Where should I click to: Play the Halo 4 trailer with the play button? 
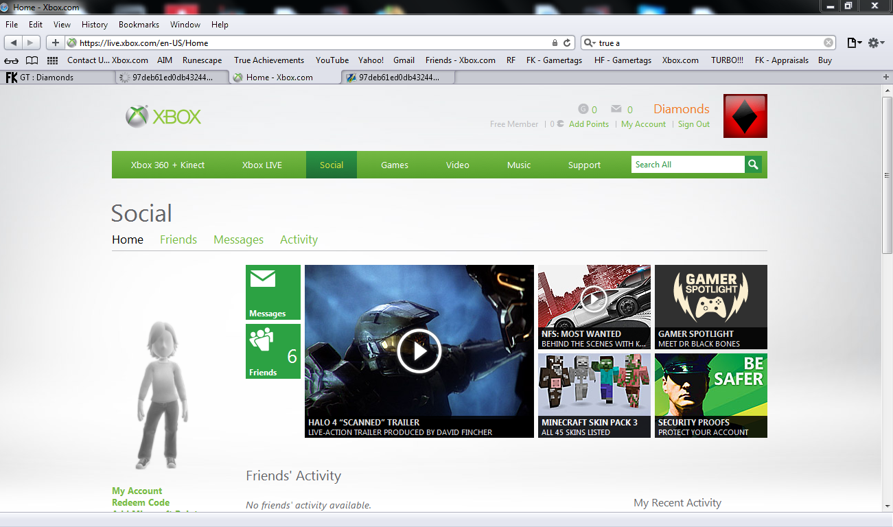(x=419, y=351)
